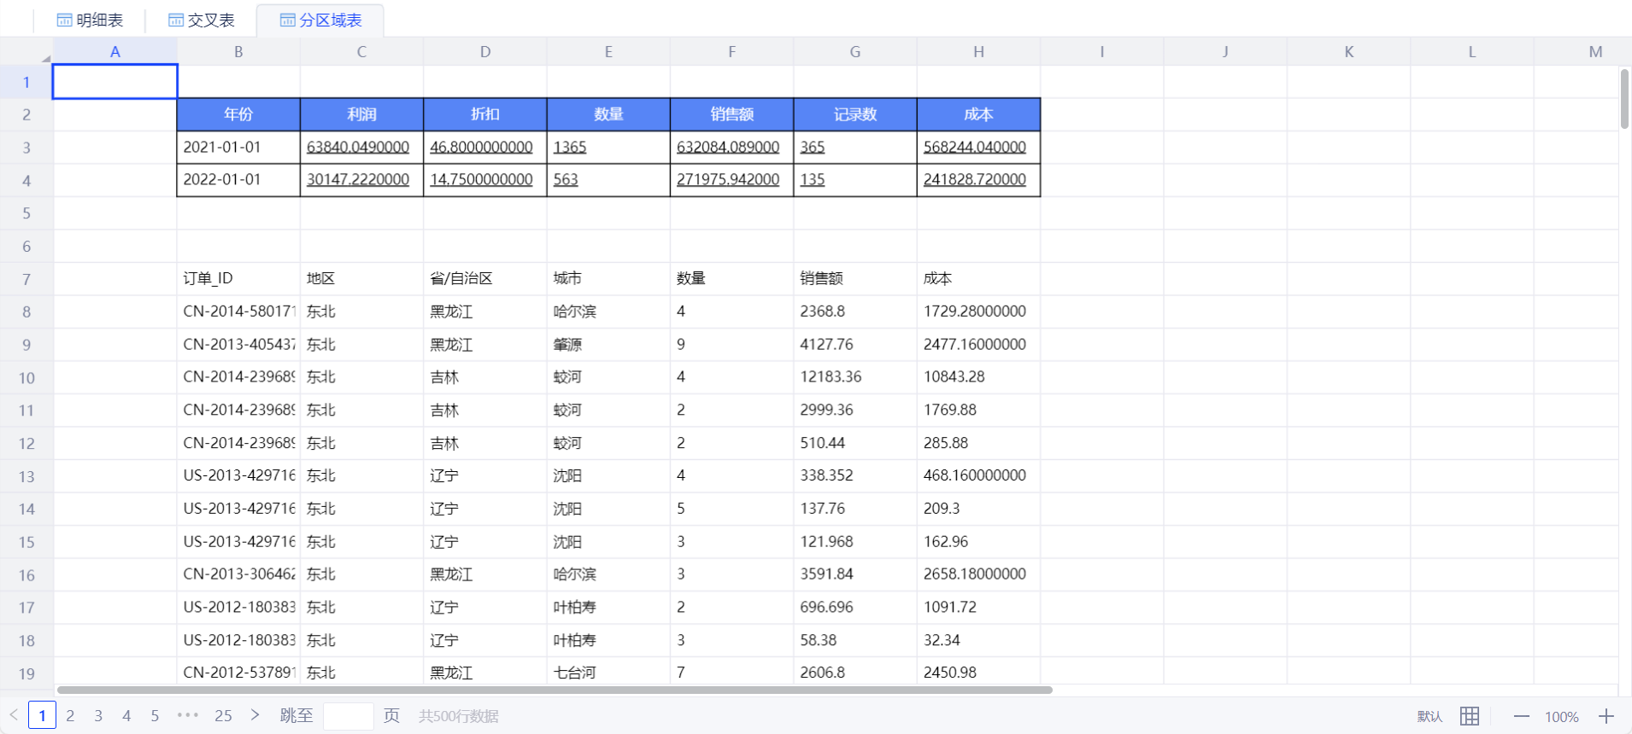This screenshot has width=1632, height=734.
Task: Select the 分区域表 tab
Action: tap(321, 20)
